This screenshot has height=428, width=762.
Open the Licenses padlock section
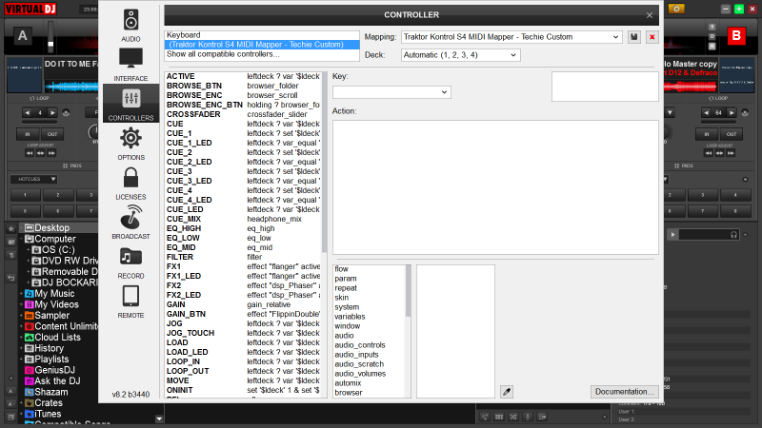[130, 184]
